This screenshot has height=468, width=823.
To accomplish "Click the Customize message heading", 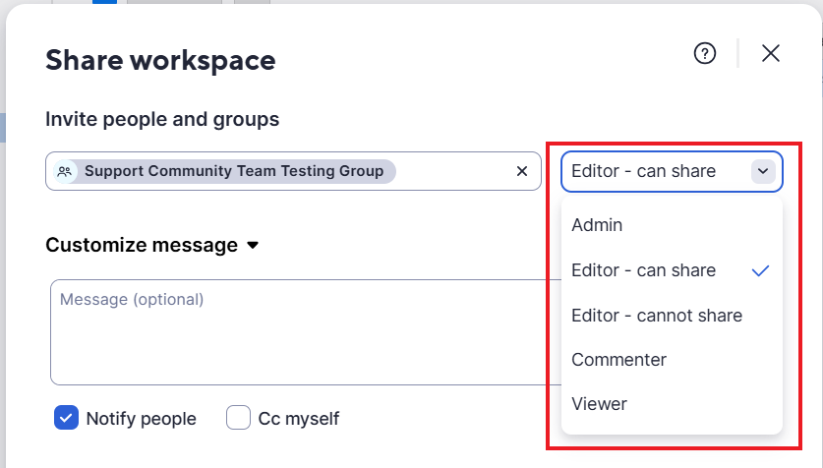I will pos(142,245).
